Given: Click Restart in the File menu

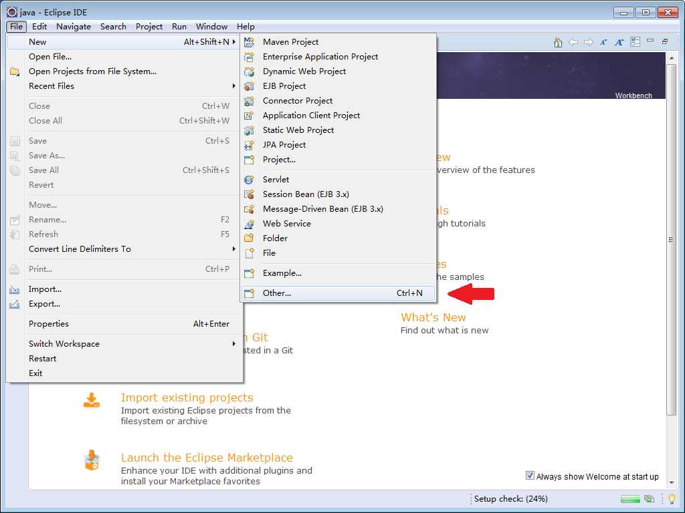Looking at the screenshot, I should pos(125,359).
